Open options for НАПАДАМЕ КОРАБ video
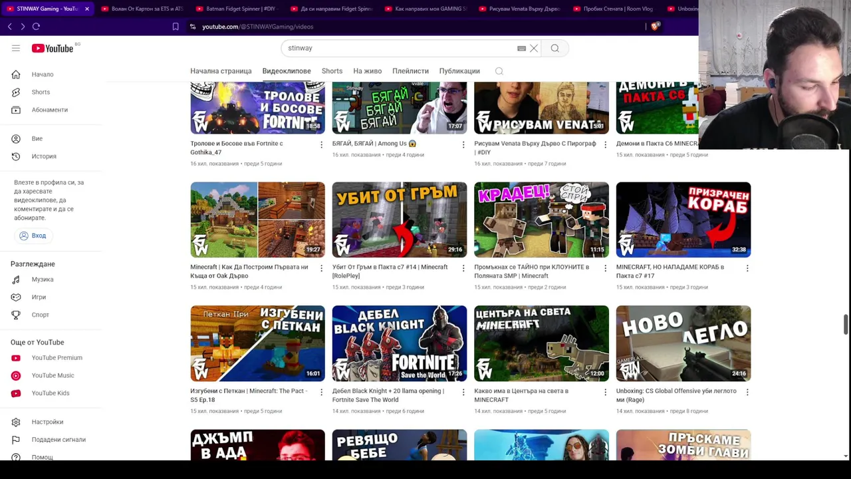The image size is (851, 479). pyautogui.click(x=747, y=268)
